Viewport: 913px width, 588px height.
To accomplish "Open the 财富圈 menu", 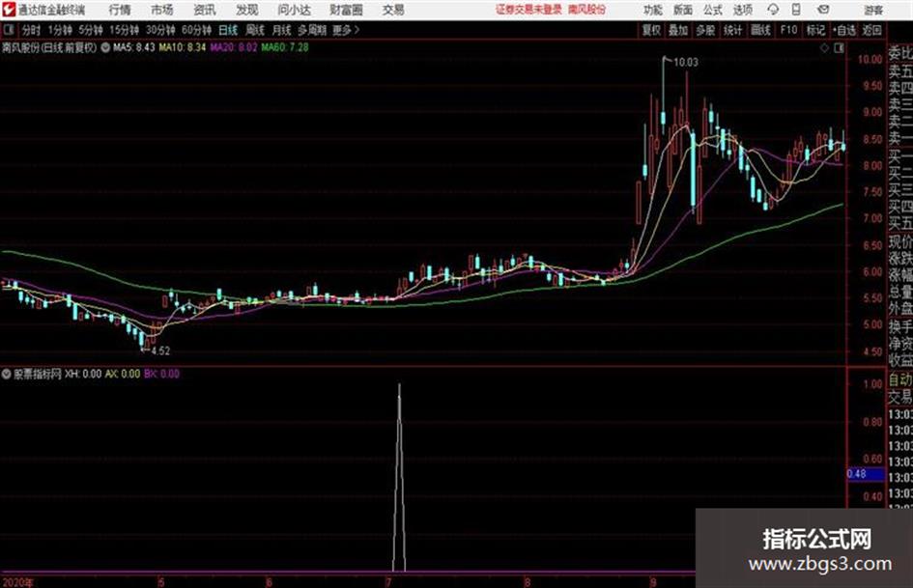I will pyautogui.click(x=346, y=10).
